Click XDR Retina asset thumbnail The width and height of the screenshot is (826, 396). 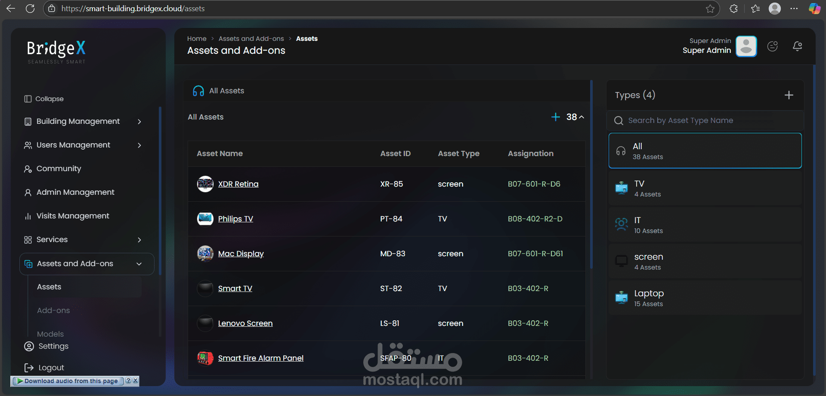click(205, 184)
